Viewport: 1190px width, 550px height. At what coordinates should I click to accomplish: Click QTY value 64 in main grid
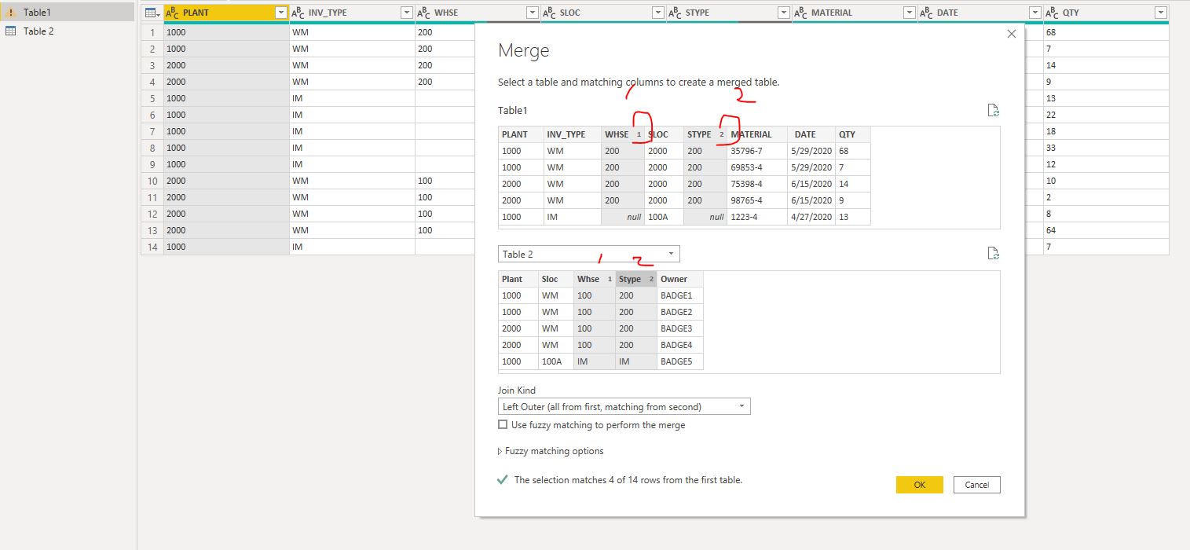(x=1106, y=230)
